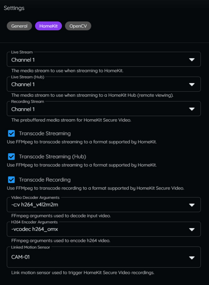Click the -c:v h264_v4l2m2m decoder field
Viewport: 209px width, 285px height.
coord(104,205)
